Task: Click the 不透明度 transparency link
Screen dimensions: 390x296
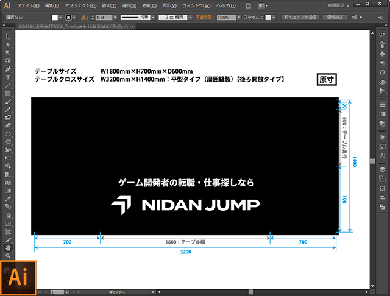Action: [x=205, y=18]
